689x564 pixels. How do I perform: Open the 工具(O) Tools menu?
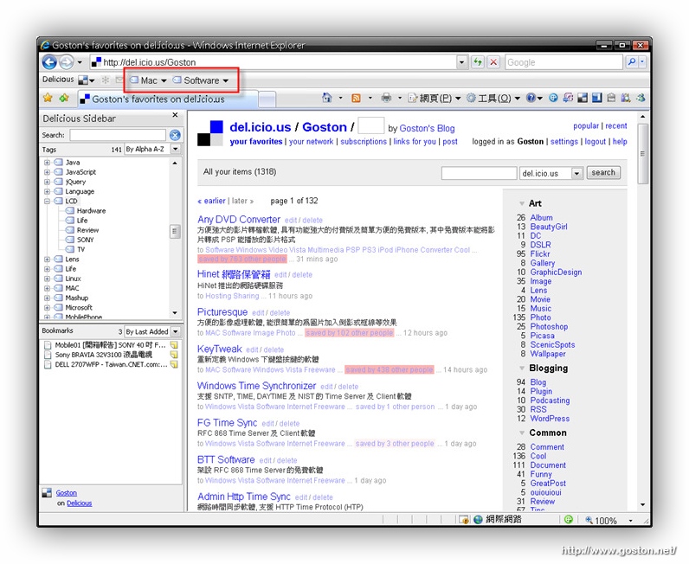(493, 98)
